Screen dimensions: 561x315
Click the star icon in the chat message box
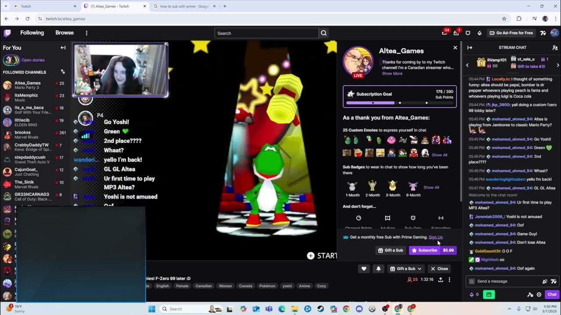(472, 281)
